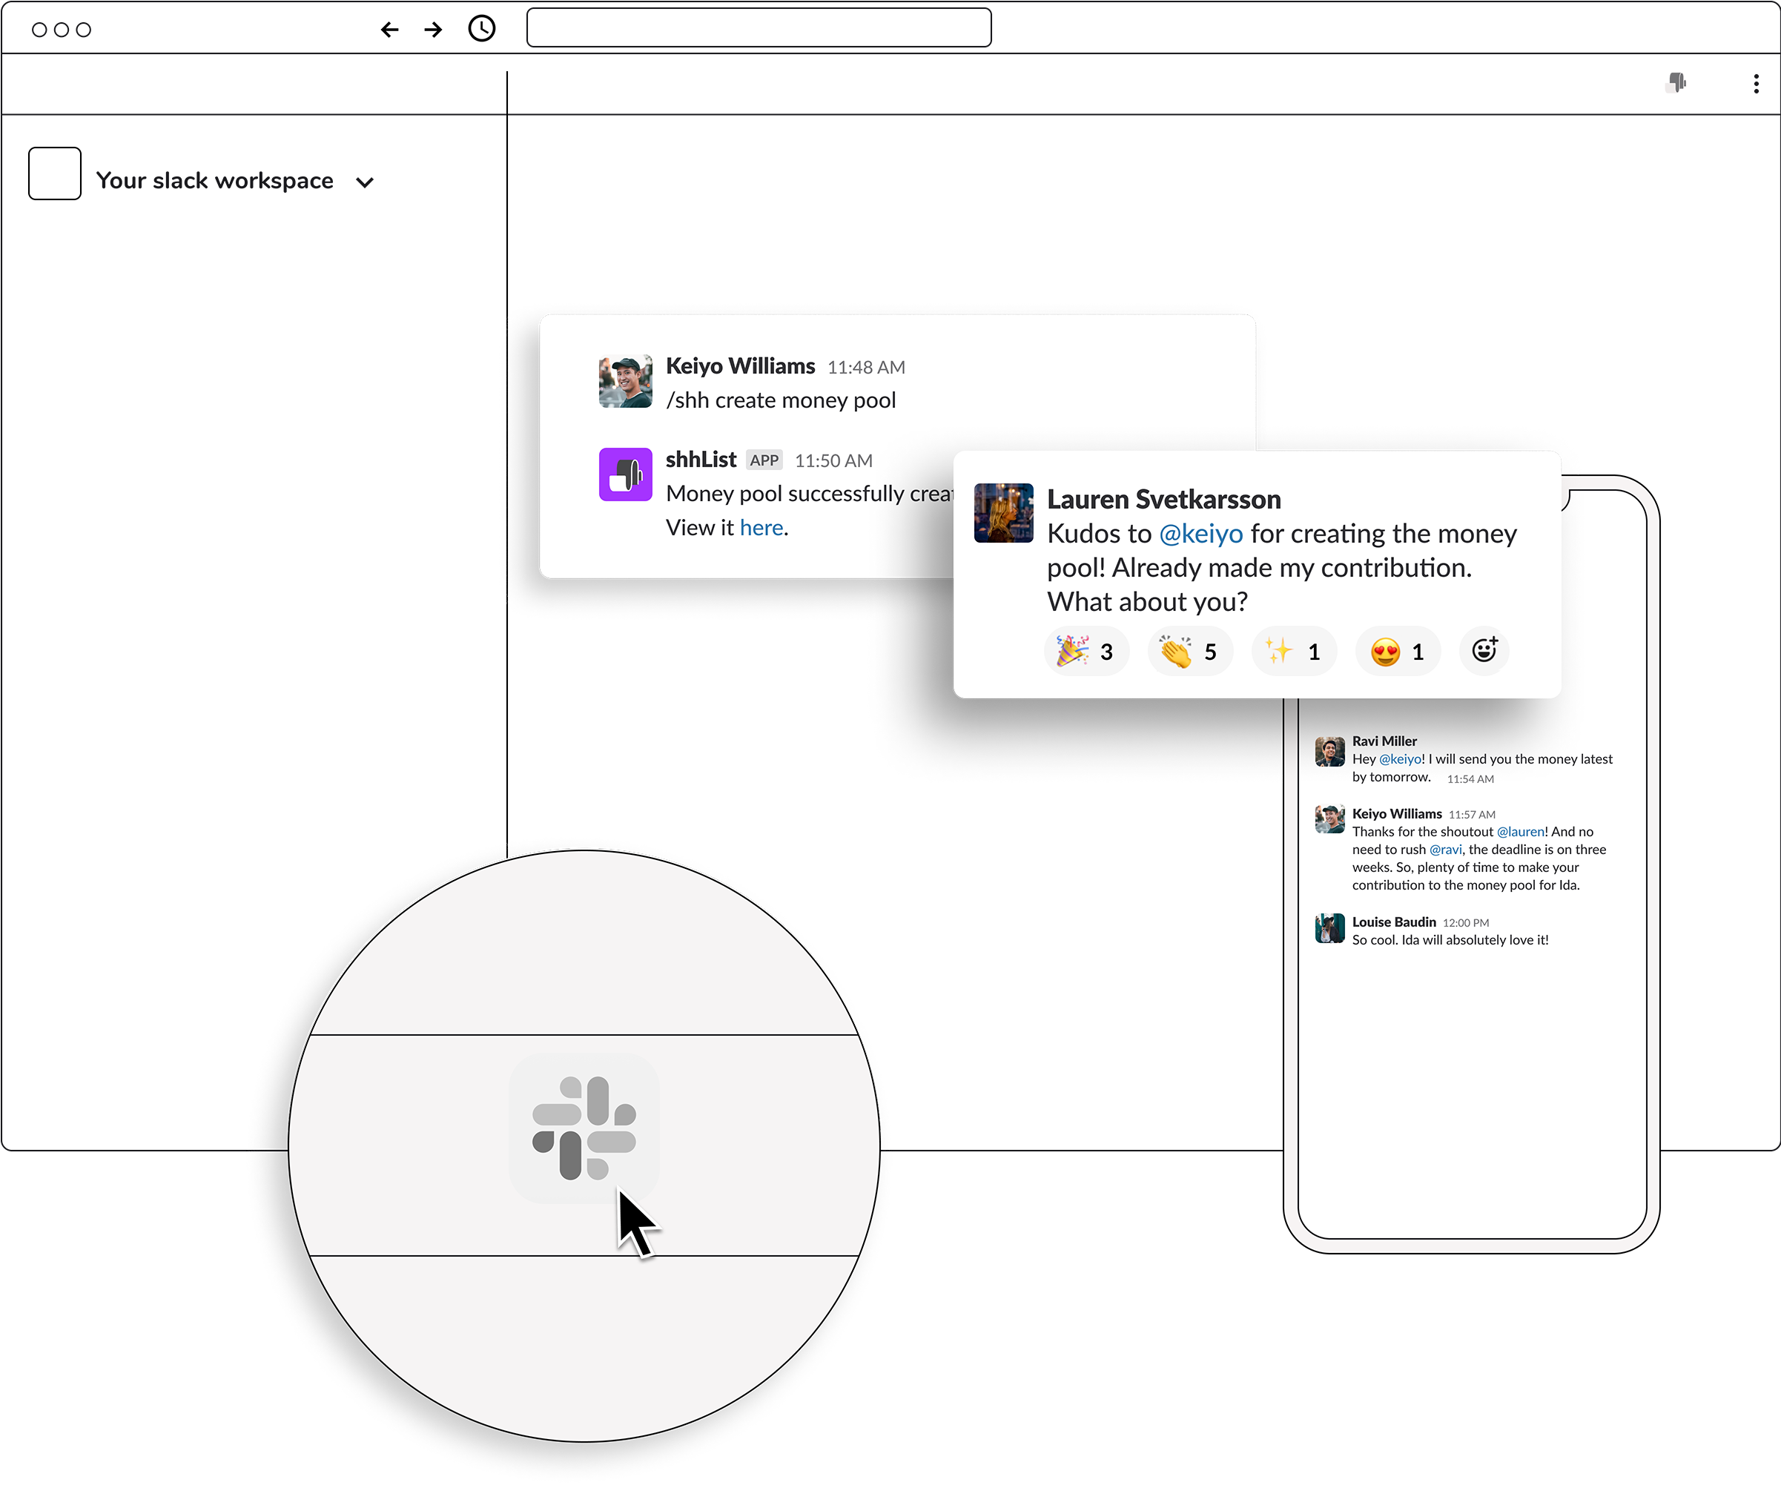Image resolution: width=1781 pixels, height=1485 pixels.
Task: Follow the 'here' link to money pool
Action: pos(761,528)
